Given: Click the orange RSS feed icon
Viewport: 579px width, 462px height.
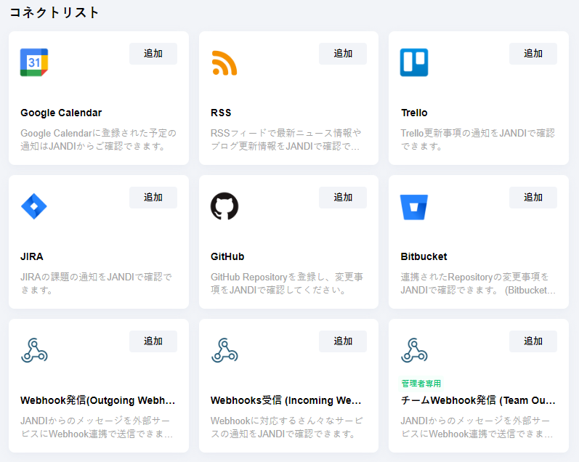Looking at the screenshot, I should pyautogui.click(x=224, y=62).
